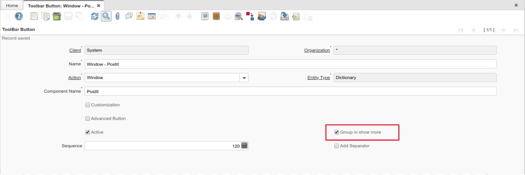Uncheck the Group in show more checkbox

[x=337, y=132]
